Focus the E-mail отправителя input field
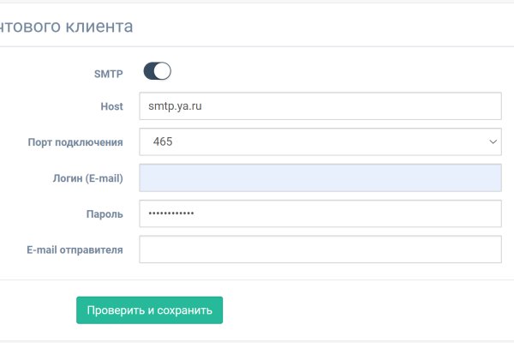Image resolution: width=514 pixels, height=343 pixels. [x=319, y=250]
